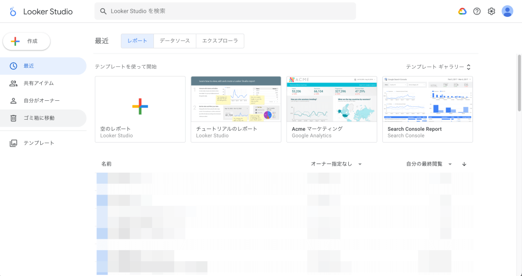Click the 作成 button
The width and height of the screenshot is (522, 276).
click(27, 41)
